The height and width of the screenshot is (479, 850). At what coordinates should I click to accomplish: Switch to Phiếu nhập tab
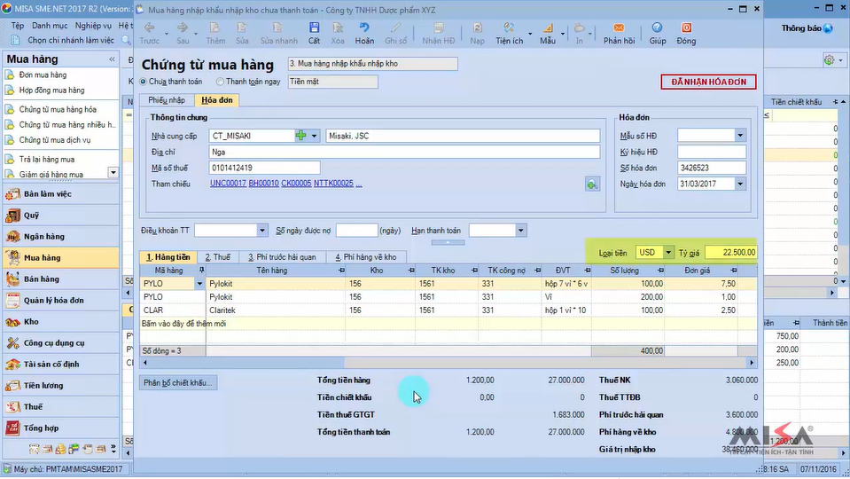(x=167, y=100)
